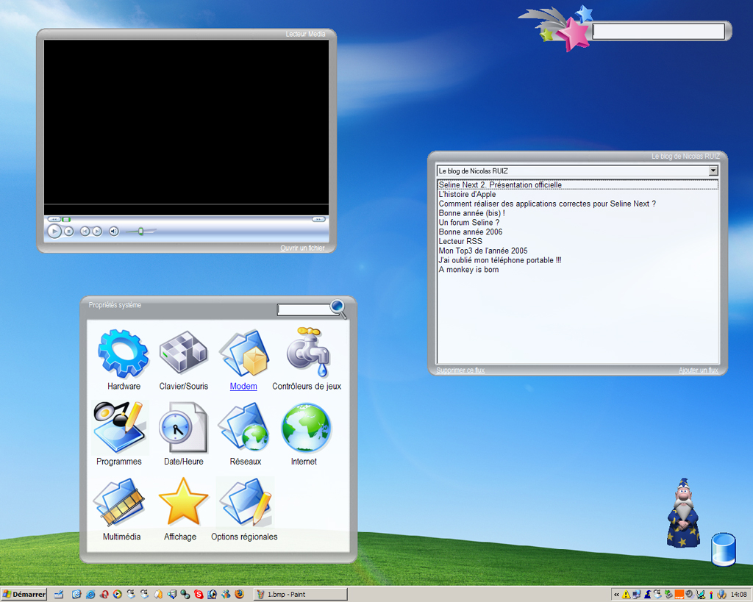This screenshot has height=602, width=753.
Task: Open the Affichage star icon
Action: (x=183, y=501)
